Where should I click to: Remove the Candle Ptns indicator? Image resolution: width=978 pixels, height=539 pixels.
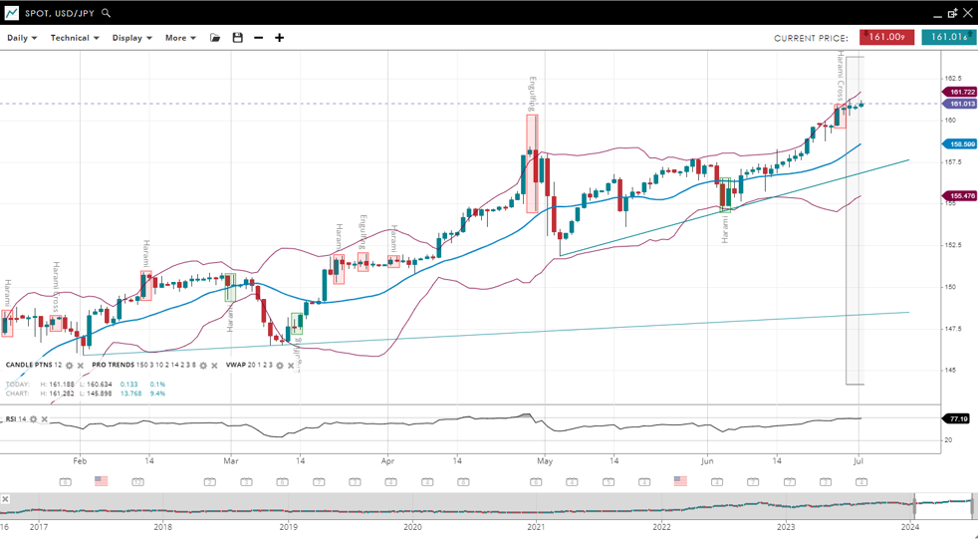coord(81,366)
